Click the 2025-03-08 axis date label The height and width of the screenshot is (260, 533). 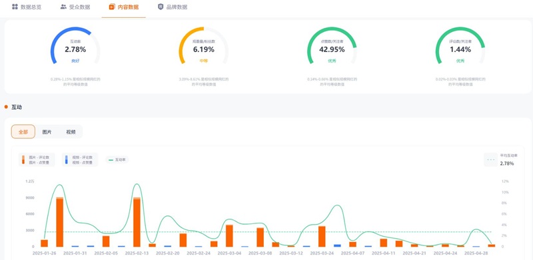[x=260, y=253]
